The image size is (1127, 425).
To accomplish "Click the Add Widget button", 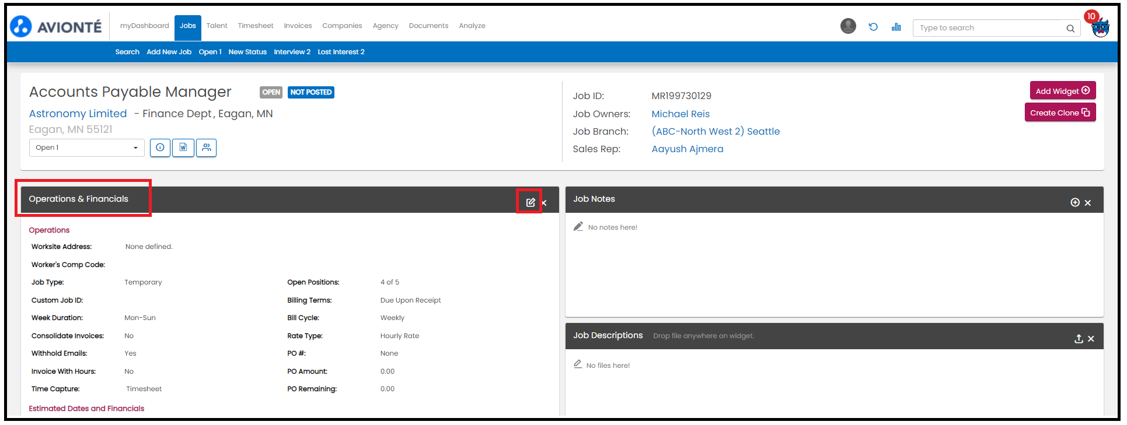I will [1062, 90].
